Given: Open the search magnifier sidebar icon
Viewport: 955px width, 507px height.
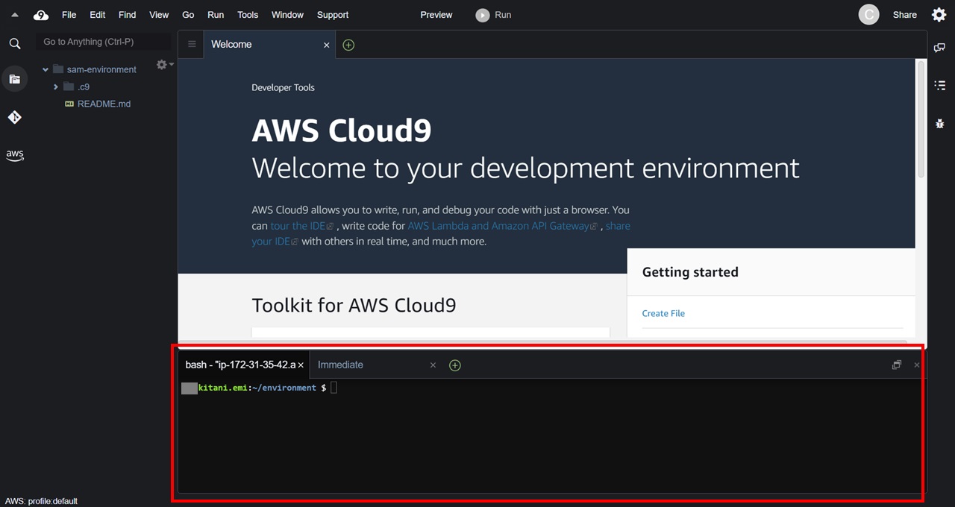Looking at the screenshot, I should [15, 44].
